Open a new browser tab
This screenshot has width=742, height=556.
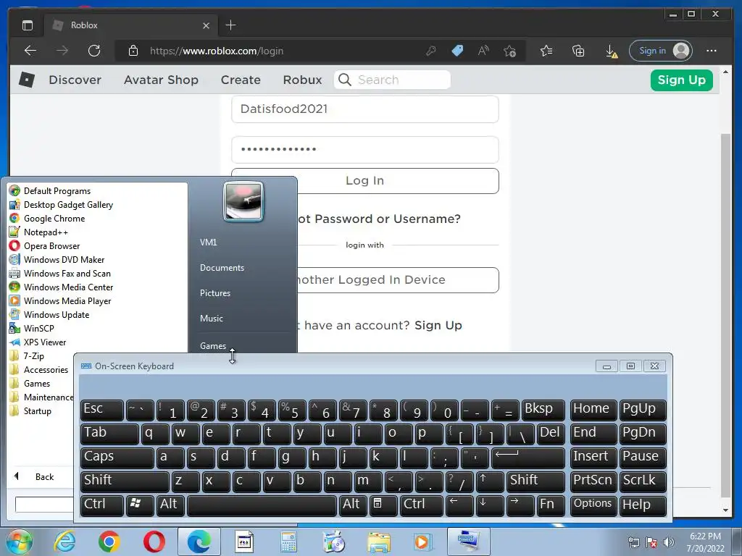click(231, 25)
